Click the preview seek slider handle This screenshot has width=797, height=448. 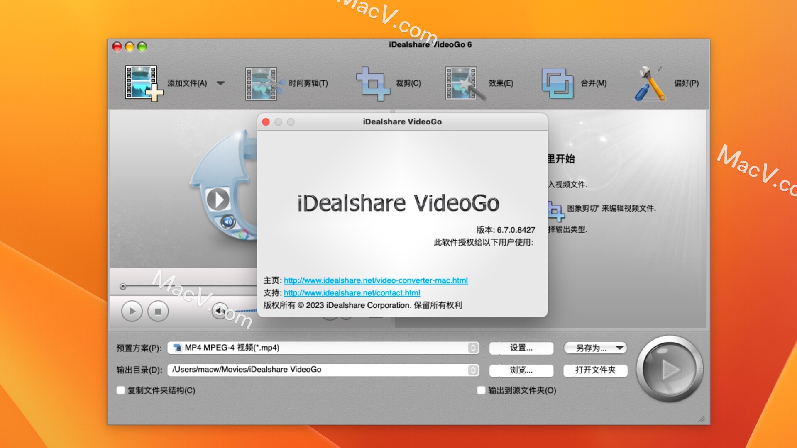[122, 286]
